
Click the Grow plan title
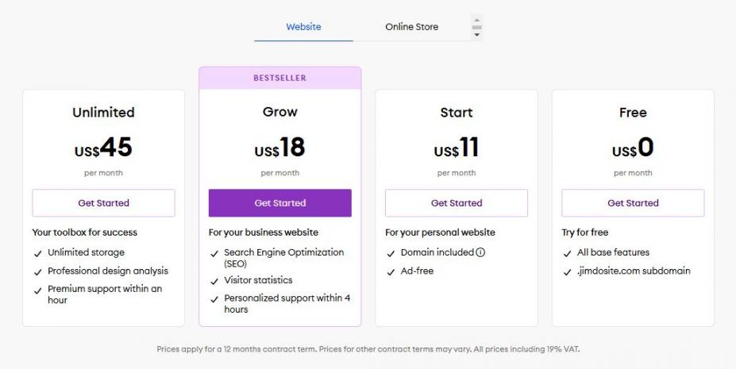[x=279, y=112]
